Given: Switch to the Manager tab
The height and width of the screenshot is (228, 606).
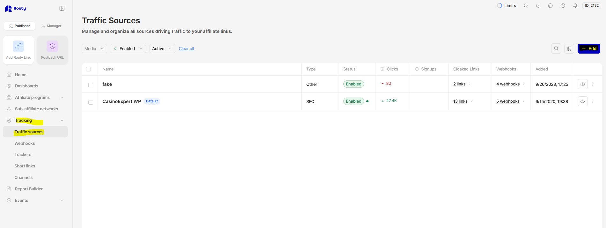Looking at the screenshot, I should 51,26.
